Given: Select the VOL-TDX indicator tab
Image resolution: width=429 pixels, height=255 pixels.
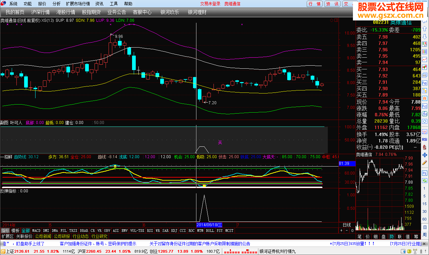Looking at the screenshot, I should tap(137, 231).
